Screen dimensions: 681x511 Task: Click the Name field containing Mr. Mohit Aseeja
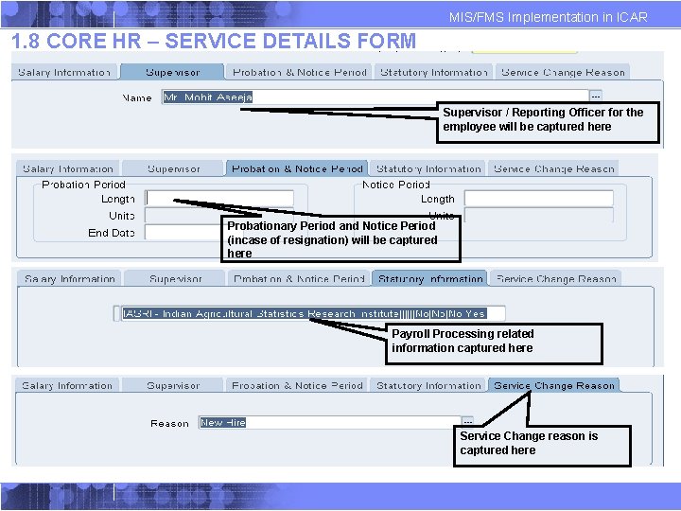tap(375, 97)
